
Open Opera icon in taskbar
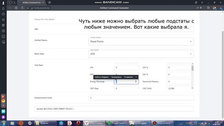[78, 123]
